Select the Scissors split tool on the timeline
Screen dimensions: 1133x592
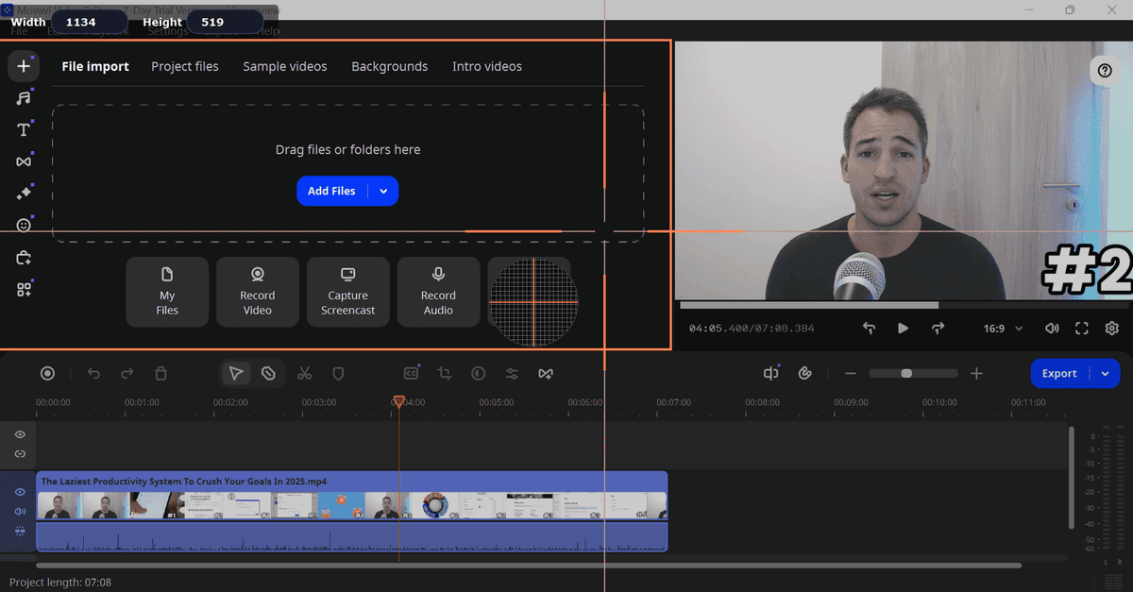(305, 373)
